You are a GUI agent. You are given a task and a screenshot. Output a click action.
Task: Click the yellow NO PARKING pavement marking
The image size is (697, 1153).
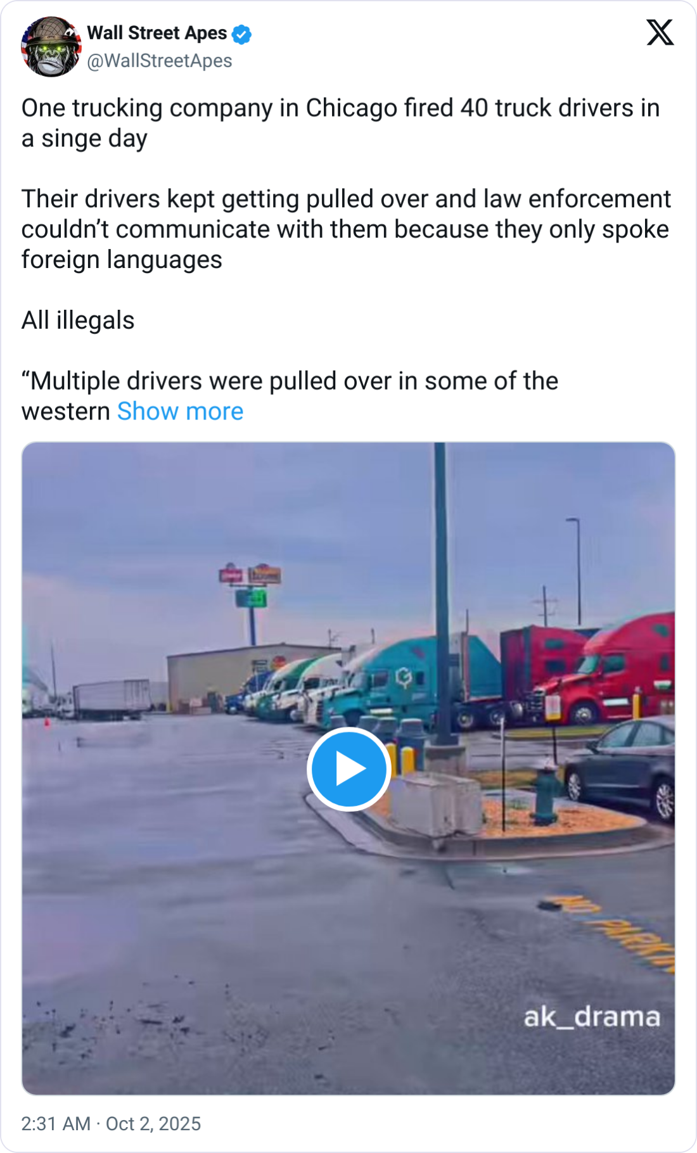pyautogui.click(x=608, y=933)
